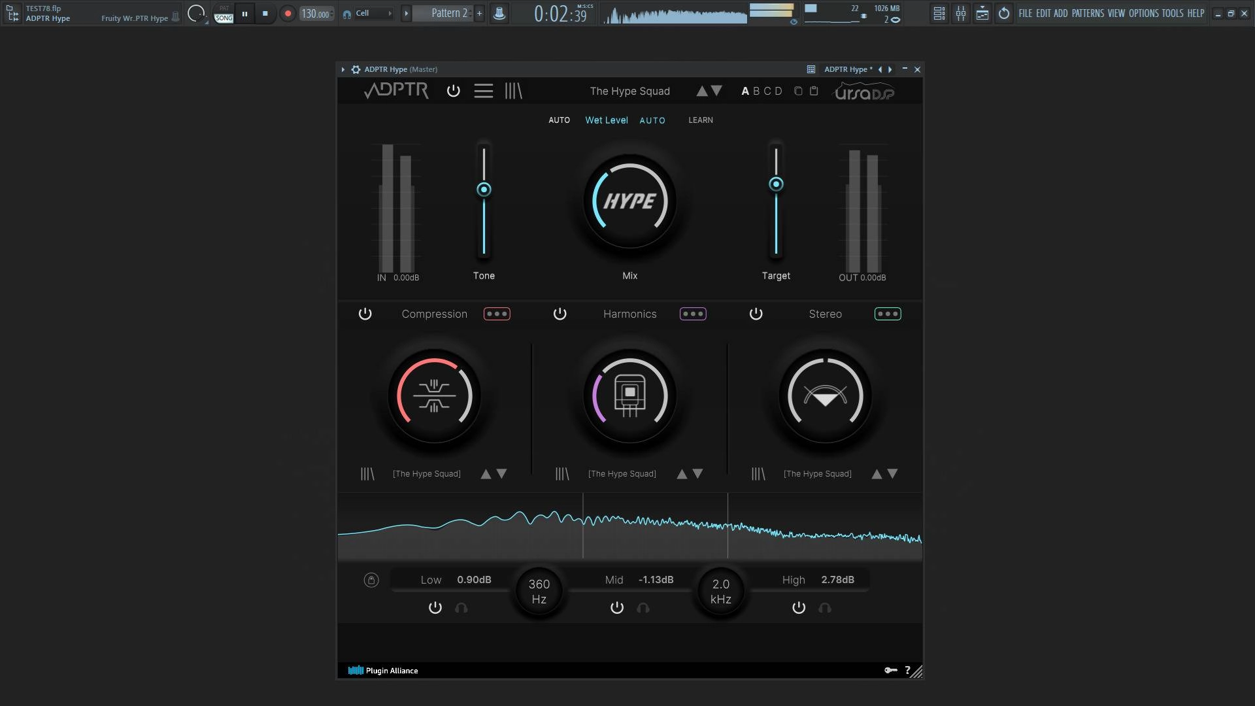Screen dimensions: 1255x706
Task: Open the ADPTR hamburger menu
Action: [x=484, y=91]
